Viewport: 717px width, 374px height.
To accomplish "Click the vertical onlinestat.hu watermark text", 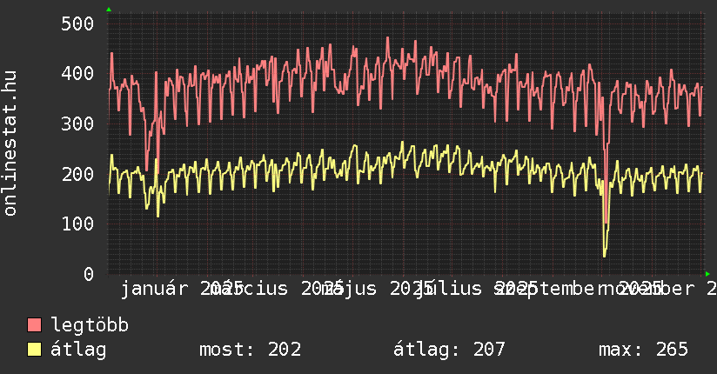I will pyautogui.click(x=11, y=144).
